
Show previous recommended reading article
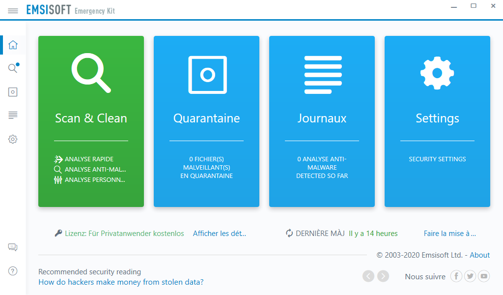pyautogui.click(x=368, y=276)
